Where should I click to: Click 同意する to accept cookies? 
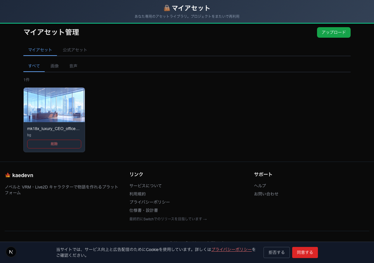pos(305,252)
